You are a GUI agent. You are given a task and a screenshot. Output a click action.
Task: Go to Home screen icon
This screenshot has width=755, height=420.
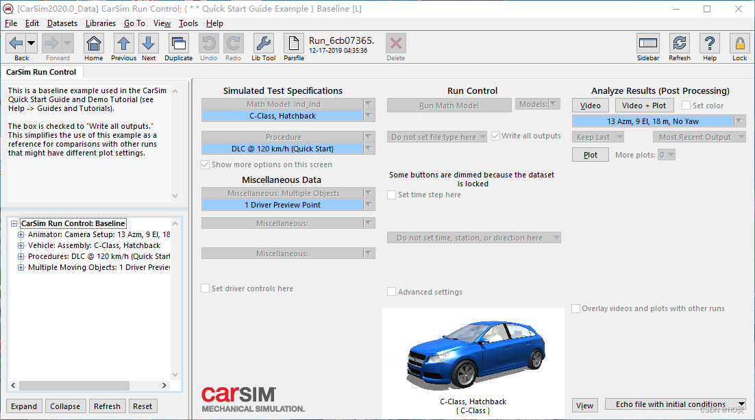click(x=93, y=43)
